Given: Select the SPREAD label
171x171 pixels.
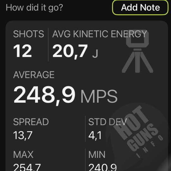Looking at the screenshot, I should click(31, 122).
